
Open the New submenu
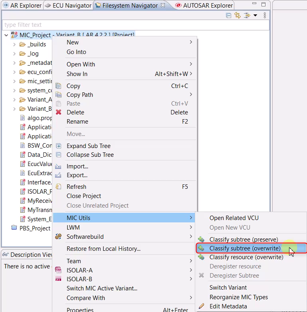(x=125, y=42)
